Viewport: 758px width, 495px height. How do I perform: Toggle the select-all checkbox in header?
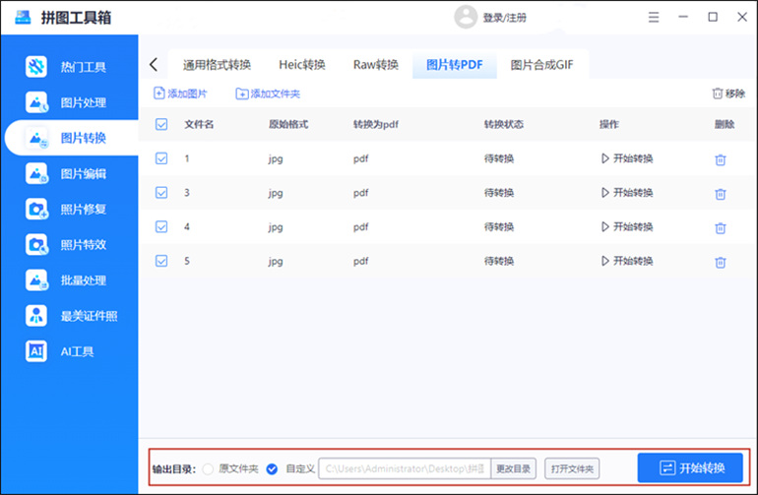click(x=161, y=124)
